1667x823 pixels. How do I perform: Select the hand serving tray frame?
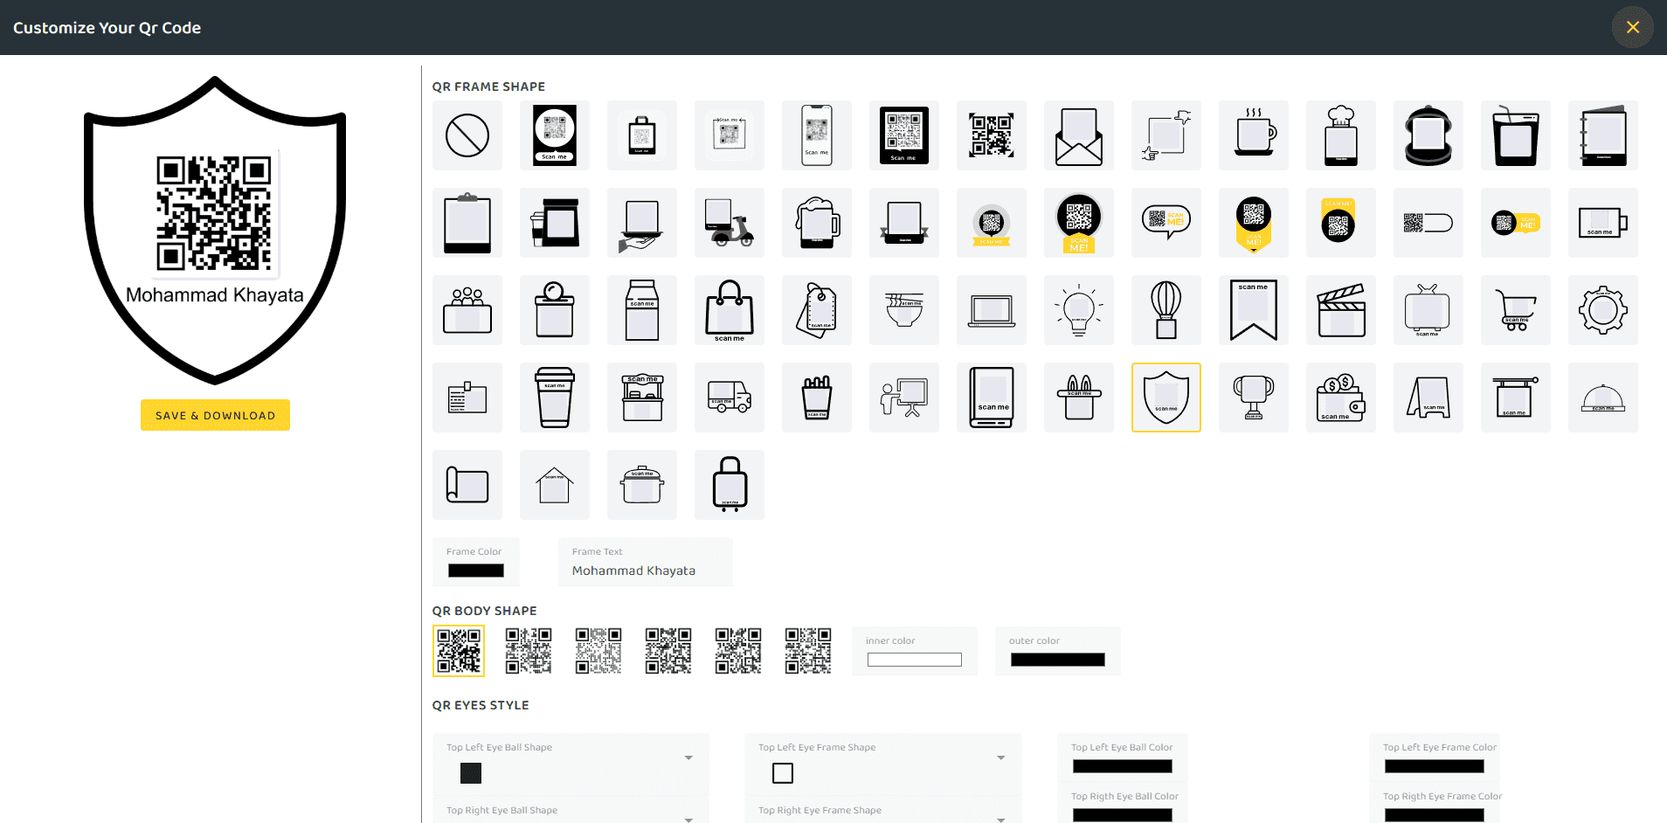coord(642,223)
